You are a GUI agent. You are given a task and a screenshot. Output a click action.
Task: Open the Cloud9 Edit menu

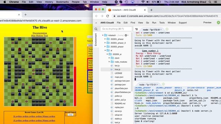tap(125, 23)
